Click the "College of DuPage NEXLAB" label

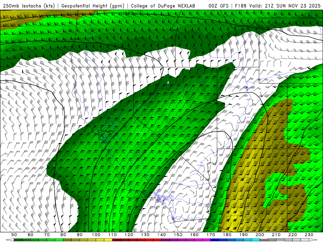point(163,6)
